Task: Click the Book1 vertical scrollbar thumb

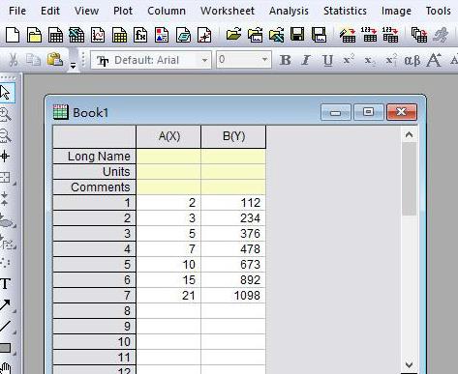Action: click(x=409, y=179)
